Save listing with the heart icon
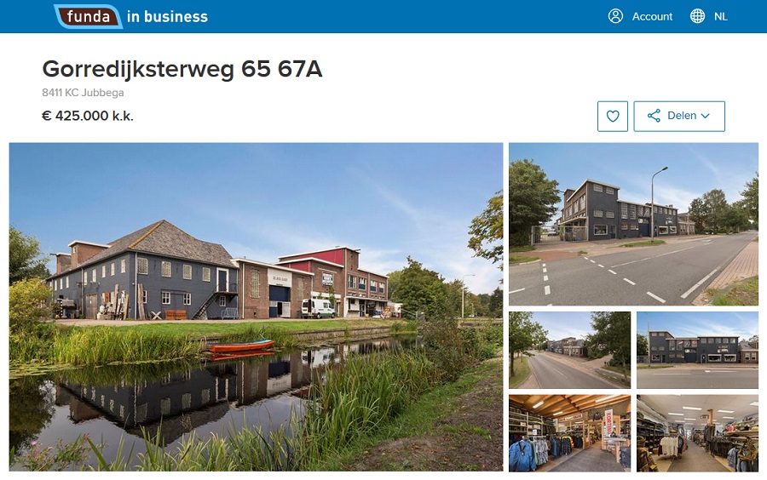 (x=613, y=117)
